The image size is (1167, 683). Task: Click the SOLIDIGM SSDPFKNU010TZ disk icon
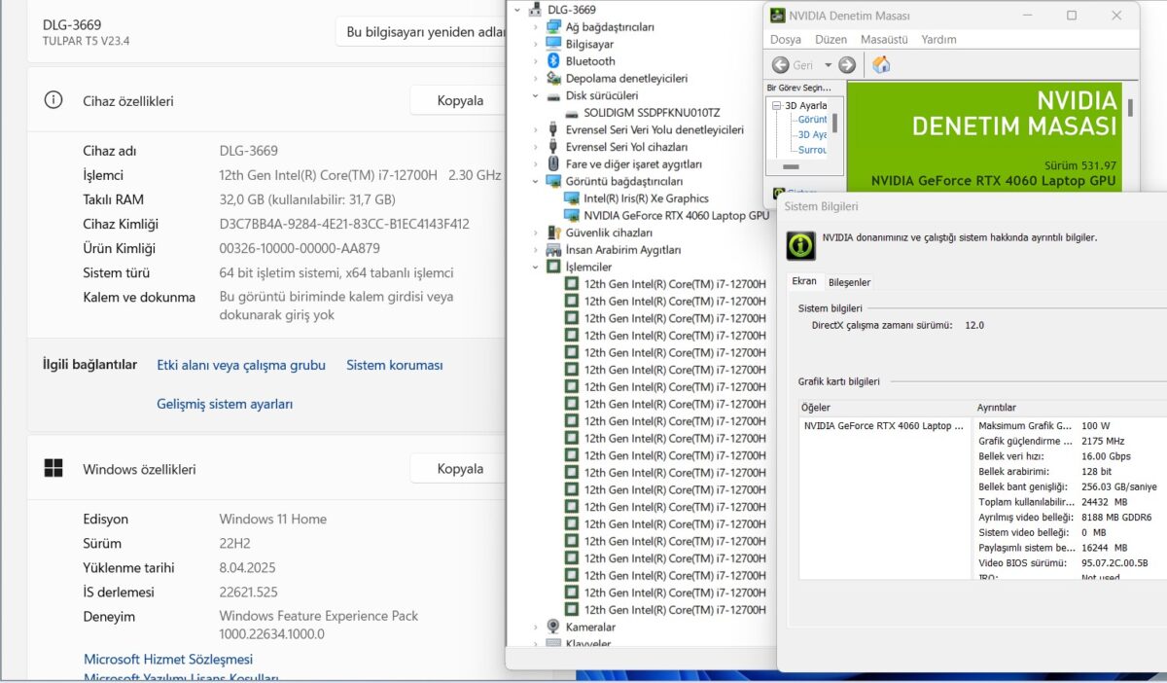click(x=572, y=113)
